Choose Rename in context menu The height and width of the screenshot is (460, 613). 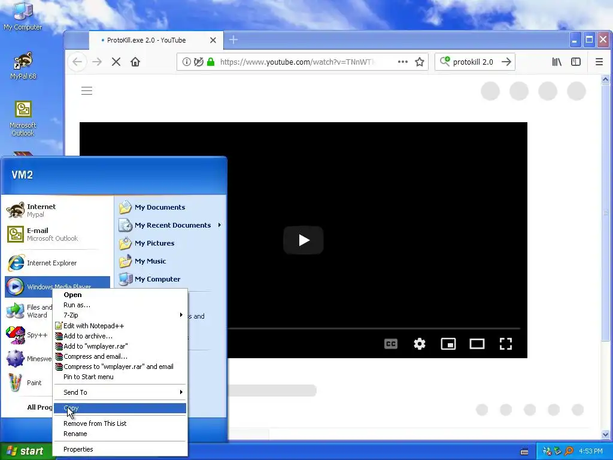click(120, 434)
